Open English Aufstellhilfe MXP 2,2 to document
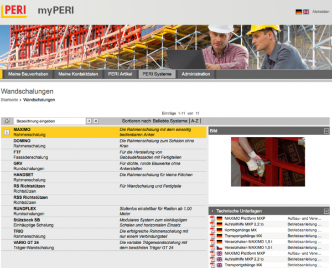The image size is (332, 268). (x=244, y=259)
